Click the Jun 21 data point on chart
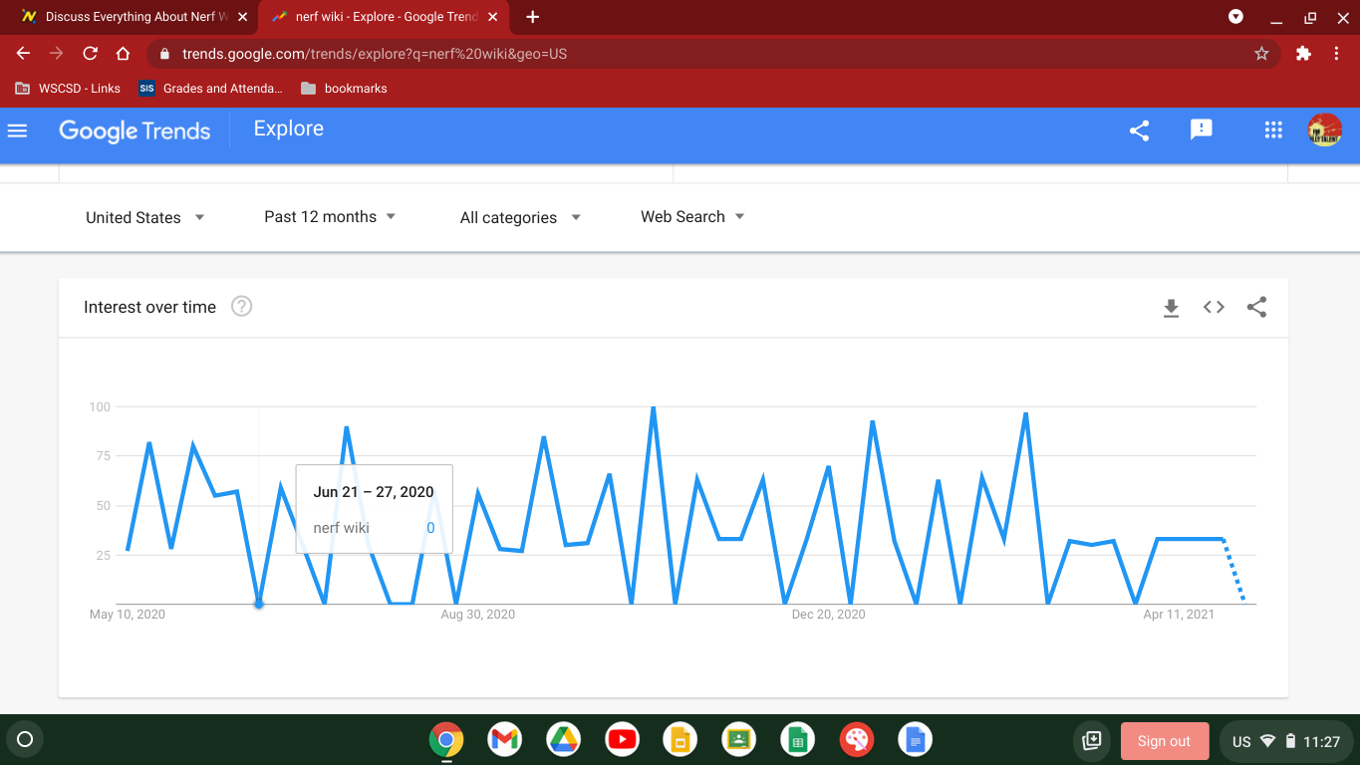This screenshot has height=765, width=1360. pos(259,604)
